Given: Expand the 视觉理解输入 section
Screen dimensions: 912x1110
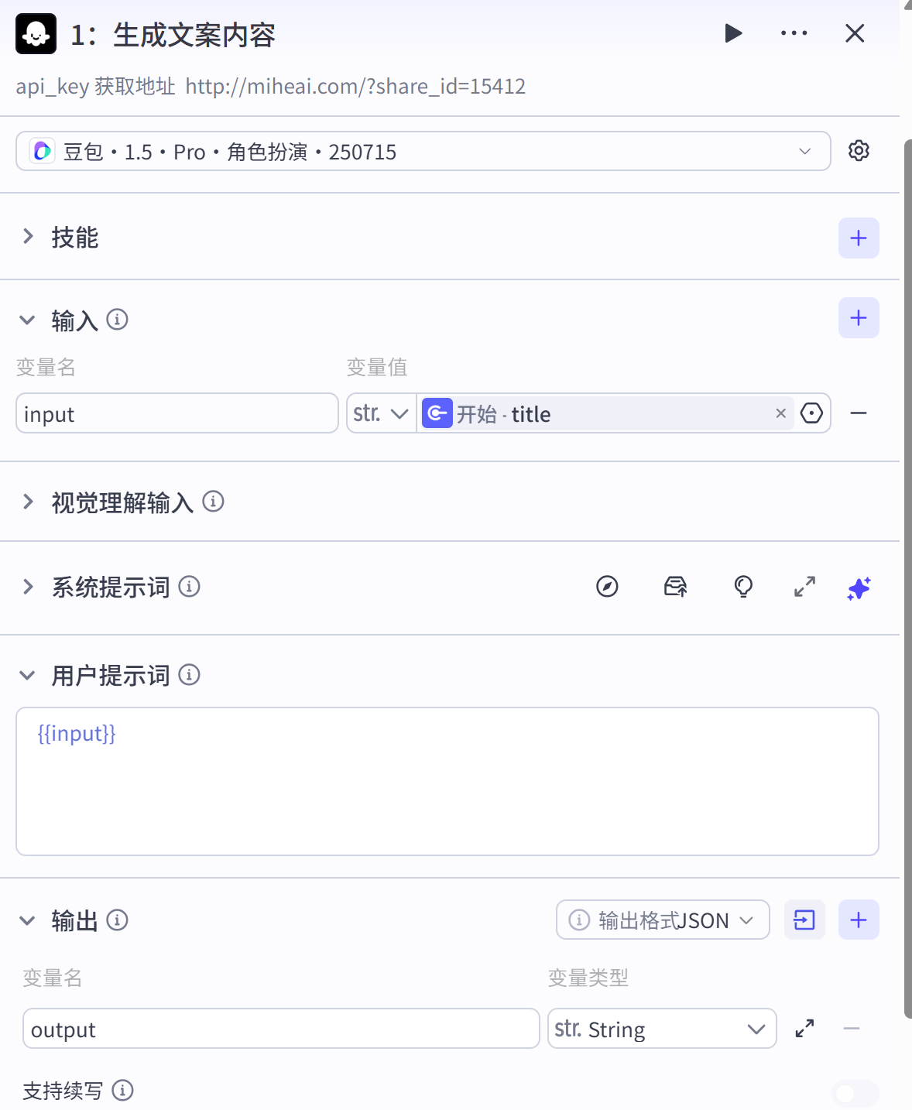Looking at the screenshot, I should pos(28,502).
